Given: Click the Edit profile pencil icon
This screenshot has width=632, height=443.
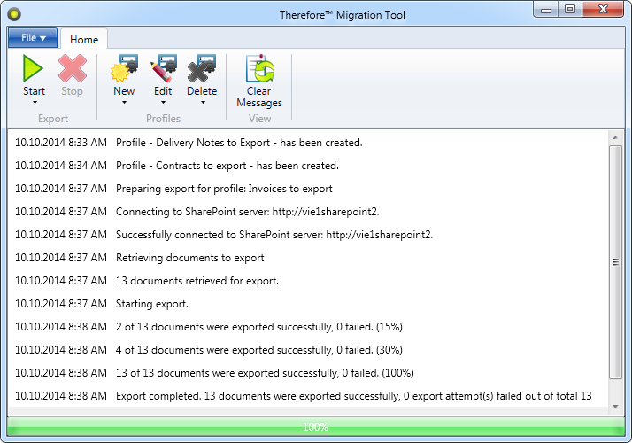Looking at the screenshot, I should coord(163,68).
